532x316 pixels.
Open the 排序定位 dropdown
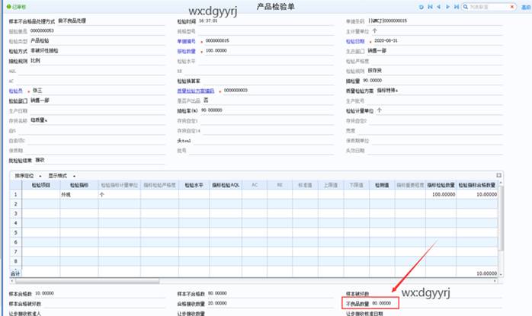point(29,175)
